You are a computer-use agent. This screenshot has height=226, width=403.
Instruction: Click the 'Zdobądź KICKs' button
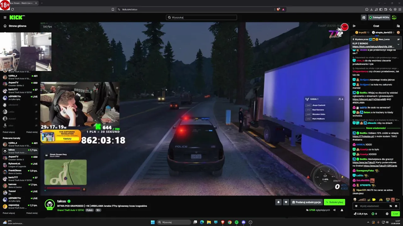[x=379, y=18]
